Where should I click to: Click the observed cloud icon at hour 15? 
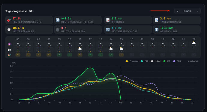(x=121, y=49)
